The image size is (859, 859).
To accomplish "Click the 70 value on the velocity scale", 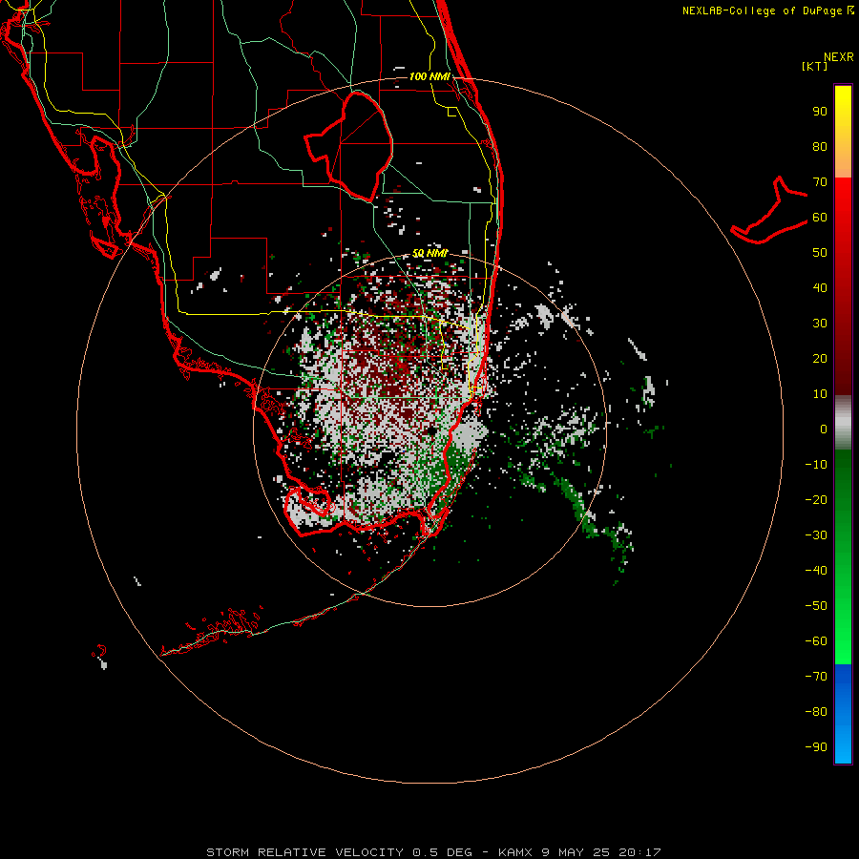I will pyautogui.click(x=820, y=182).
